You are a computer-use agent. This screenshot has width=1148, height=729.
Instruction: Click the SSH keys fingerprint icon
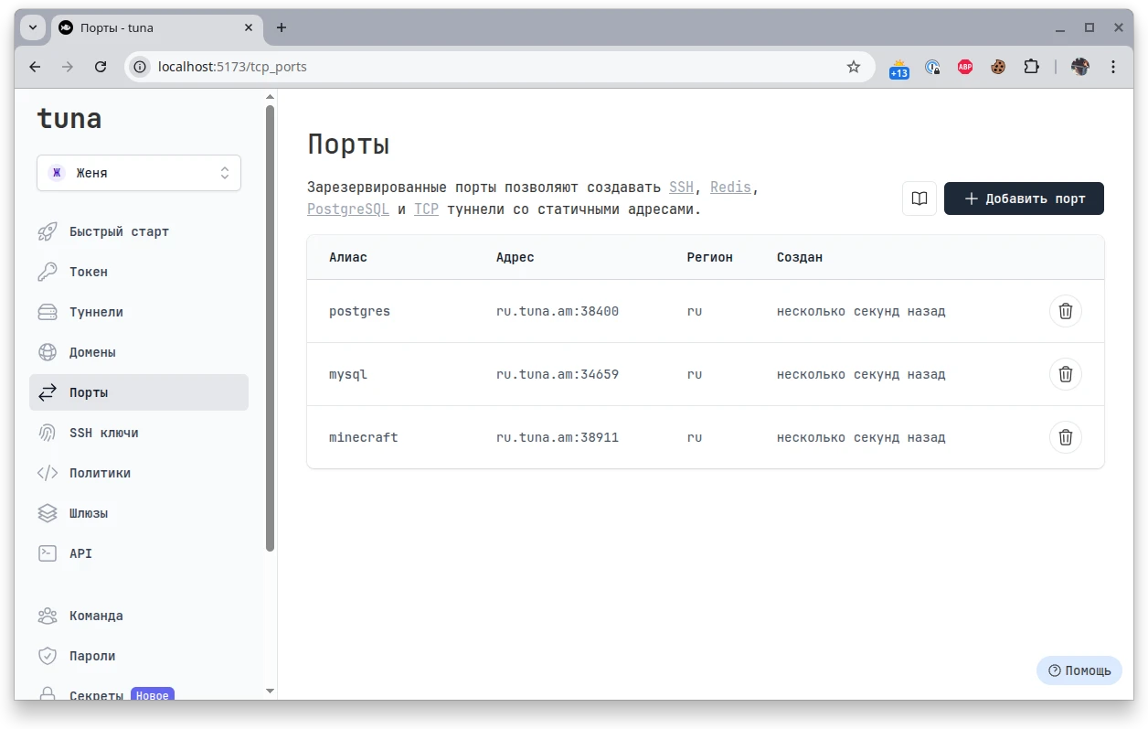[x=48, y=433]
